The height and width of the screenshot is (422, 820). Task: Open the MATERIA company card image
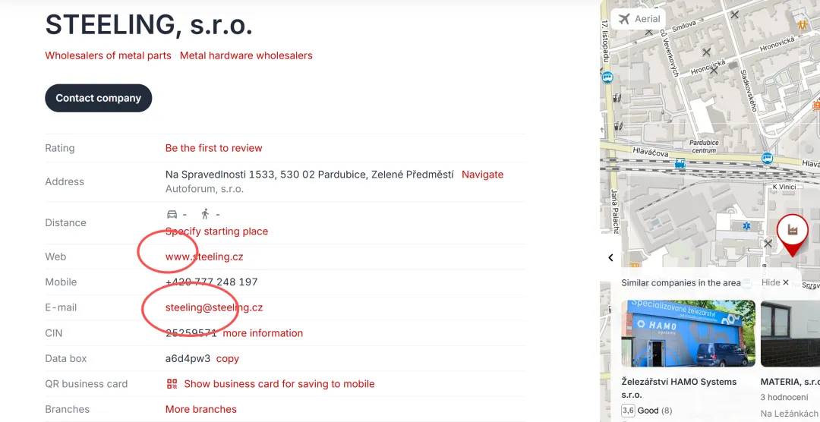(x=790, y=334)
